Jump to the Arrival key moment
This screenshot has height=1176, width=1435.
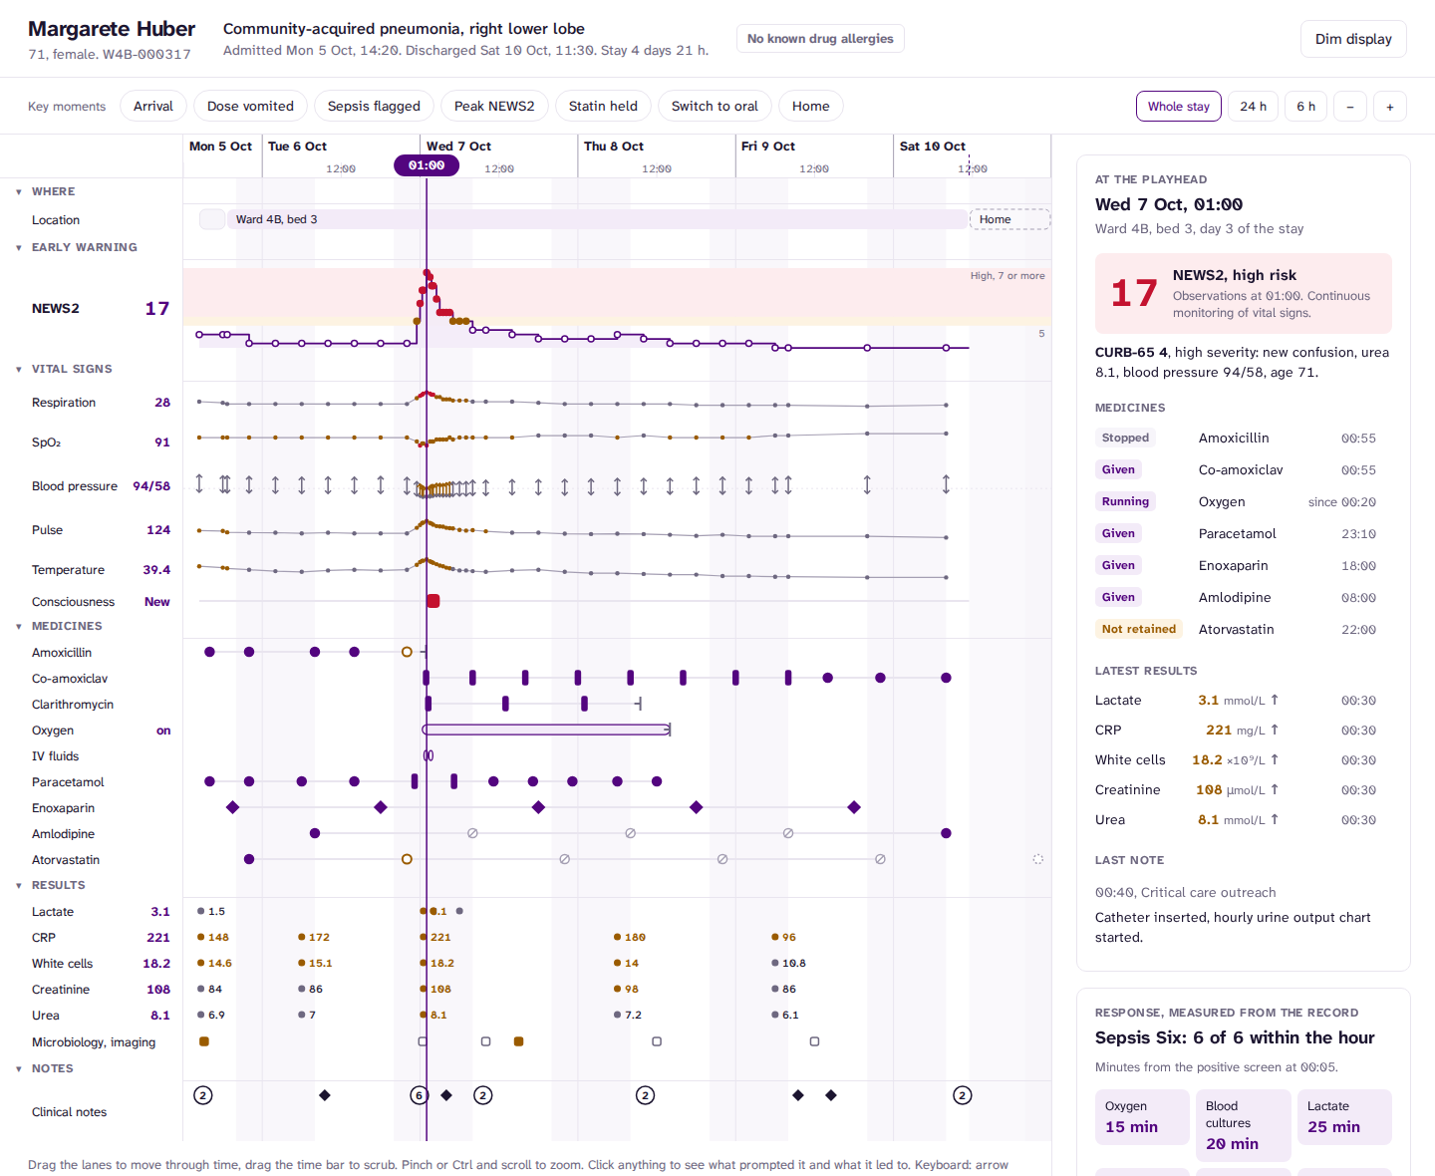(153, 107)
